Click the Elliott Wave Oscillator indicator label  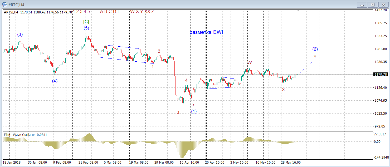(25, 135)
